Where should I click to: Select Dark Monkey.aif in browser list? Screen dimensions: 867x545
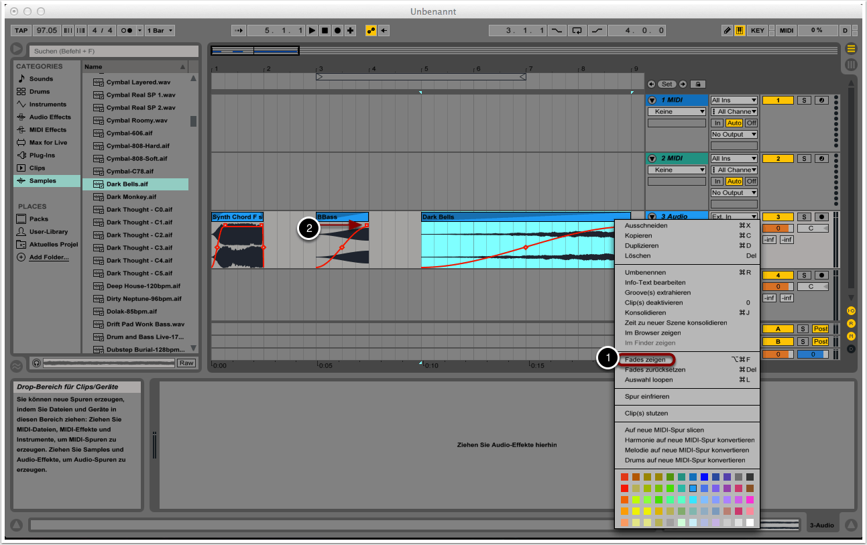click(131, 197)
